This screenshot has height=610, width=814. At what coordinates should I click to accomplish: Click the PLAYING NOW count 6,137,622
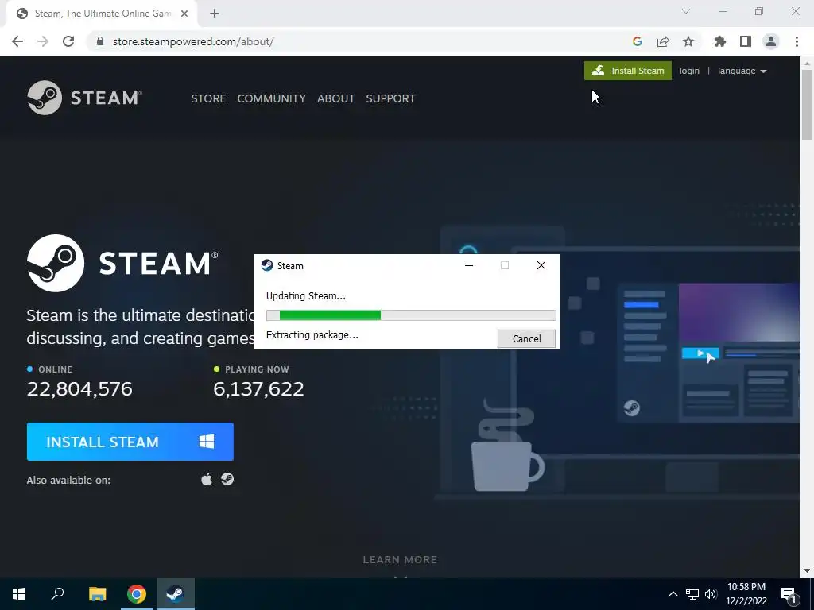coord(258,389)
